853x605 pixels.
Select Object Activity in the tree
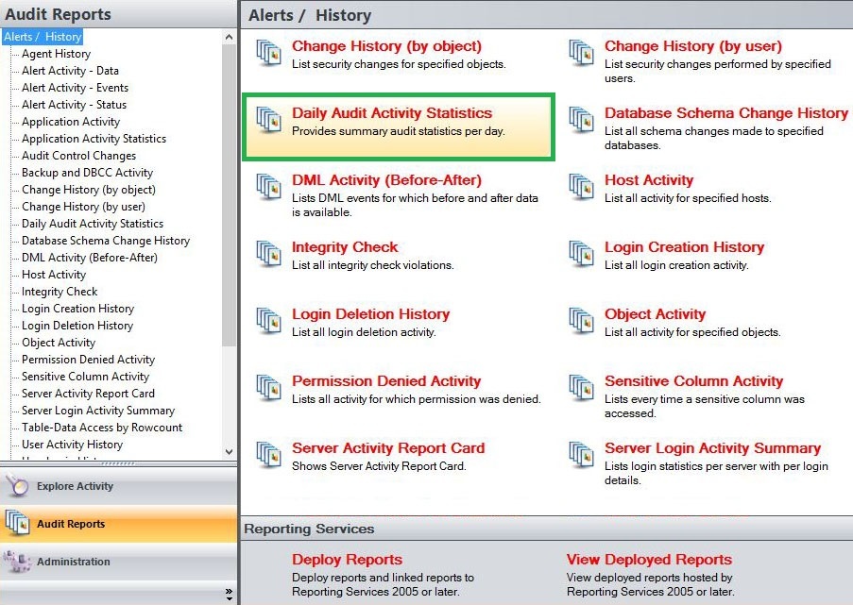(x=59, y=343)
